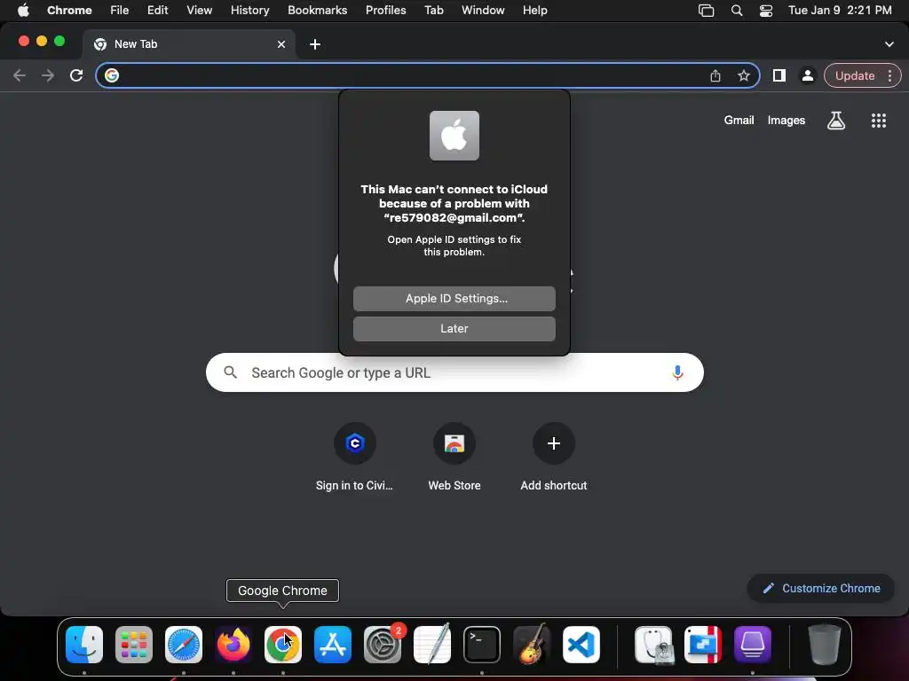Bookmark this tab with the star icon

click(744, 75)
